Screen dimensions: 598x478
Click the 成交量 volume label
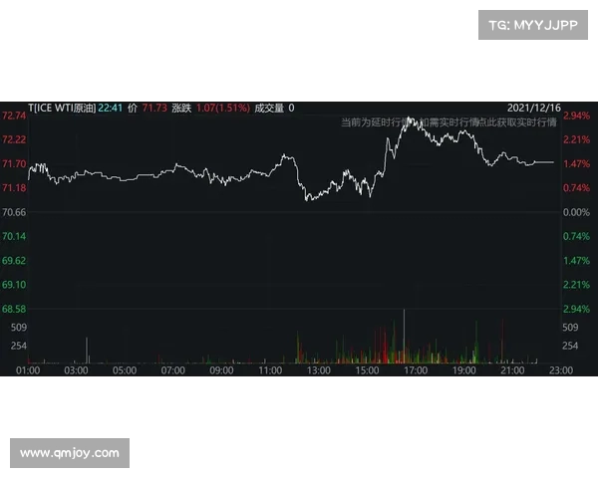[x=269, y=108]
